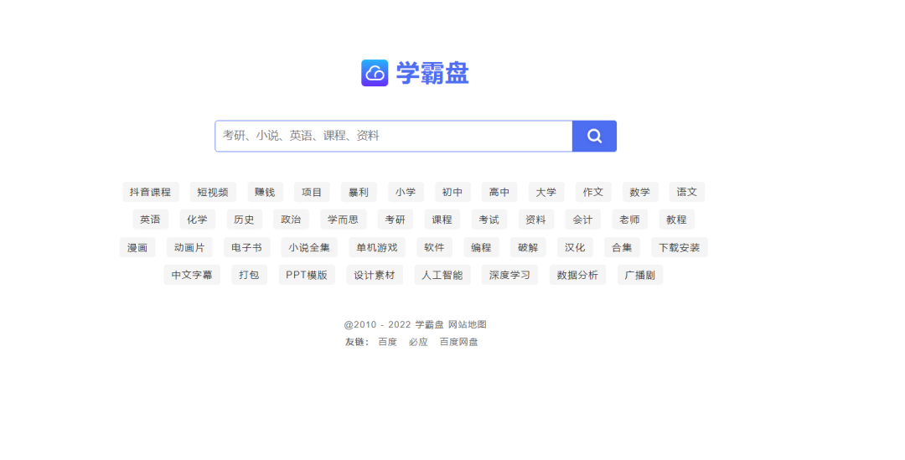The image size is (905, 460).
Task: Open the 作文 tag
Action: click(593, 192)
